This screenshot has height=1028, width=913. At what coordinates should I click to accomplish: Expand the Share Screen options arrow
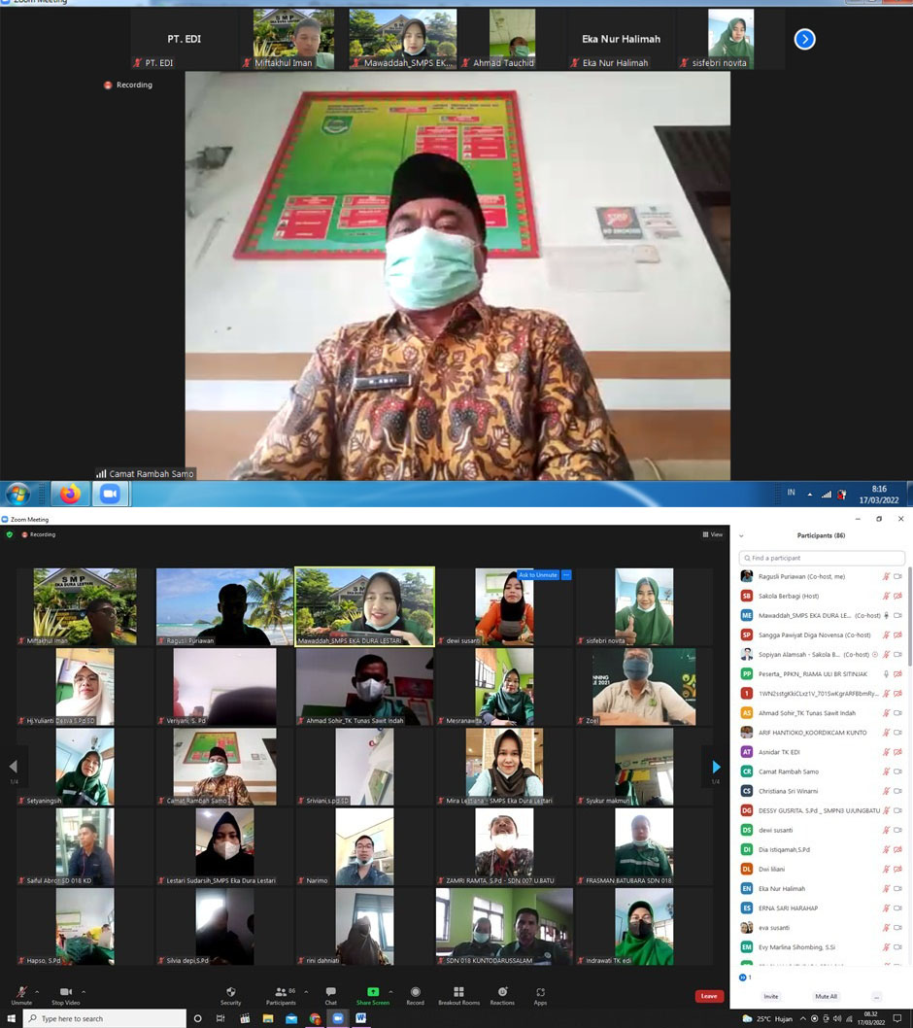[x=391, y=992]
